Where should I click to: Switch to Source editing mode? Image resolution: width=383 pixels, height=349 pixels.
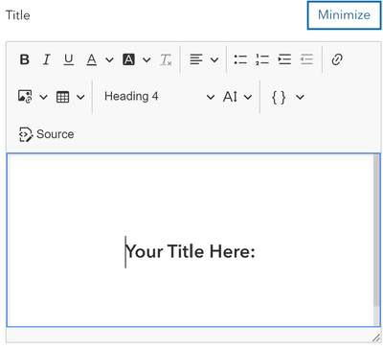tap(47, 134)
